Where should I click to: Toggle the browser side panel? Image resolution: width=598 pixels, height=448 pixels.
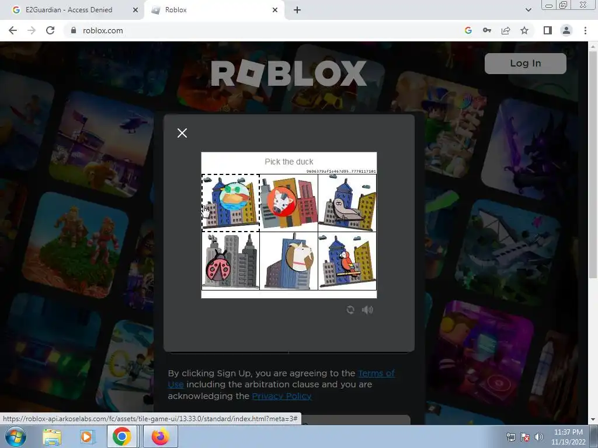(x=548, y=30)
